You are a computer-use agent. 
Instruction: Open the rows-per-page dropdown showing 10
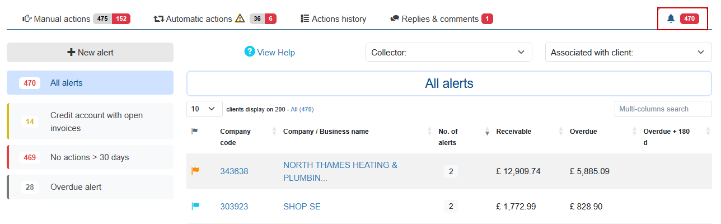click(204, 109)
